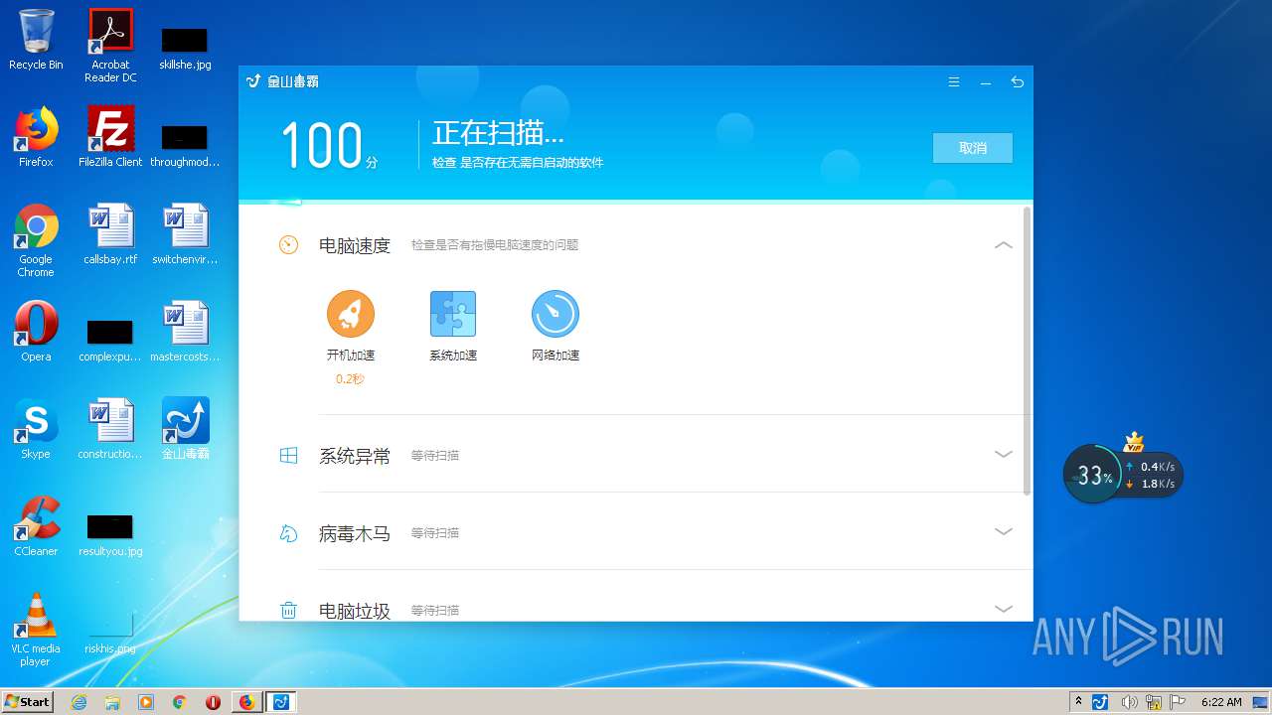Image resolution: width=1272 pixels, height=715 pixels.
Task: Click the 电脑速度 speedometer section icon
Action: coord(288,244)
